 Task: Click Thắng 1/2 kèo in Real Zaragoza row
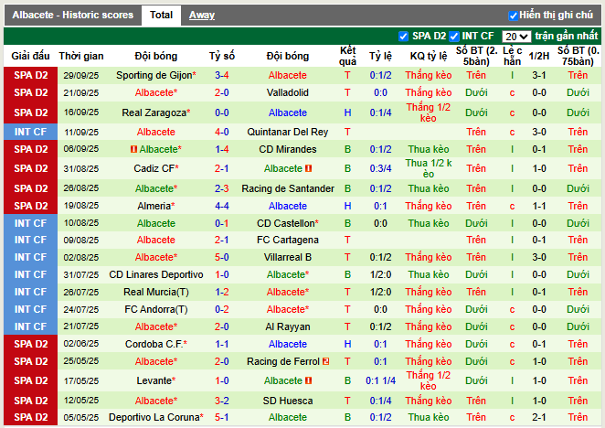(x=429, y=112)
